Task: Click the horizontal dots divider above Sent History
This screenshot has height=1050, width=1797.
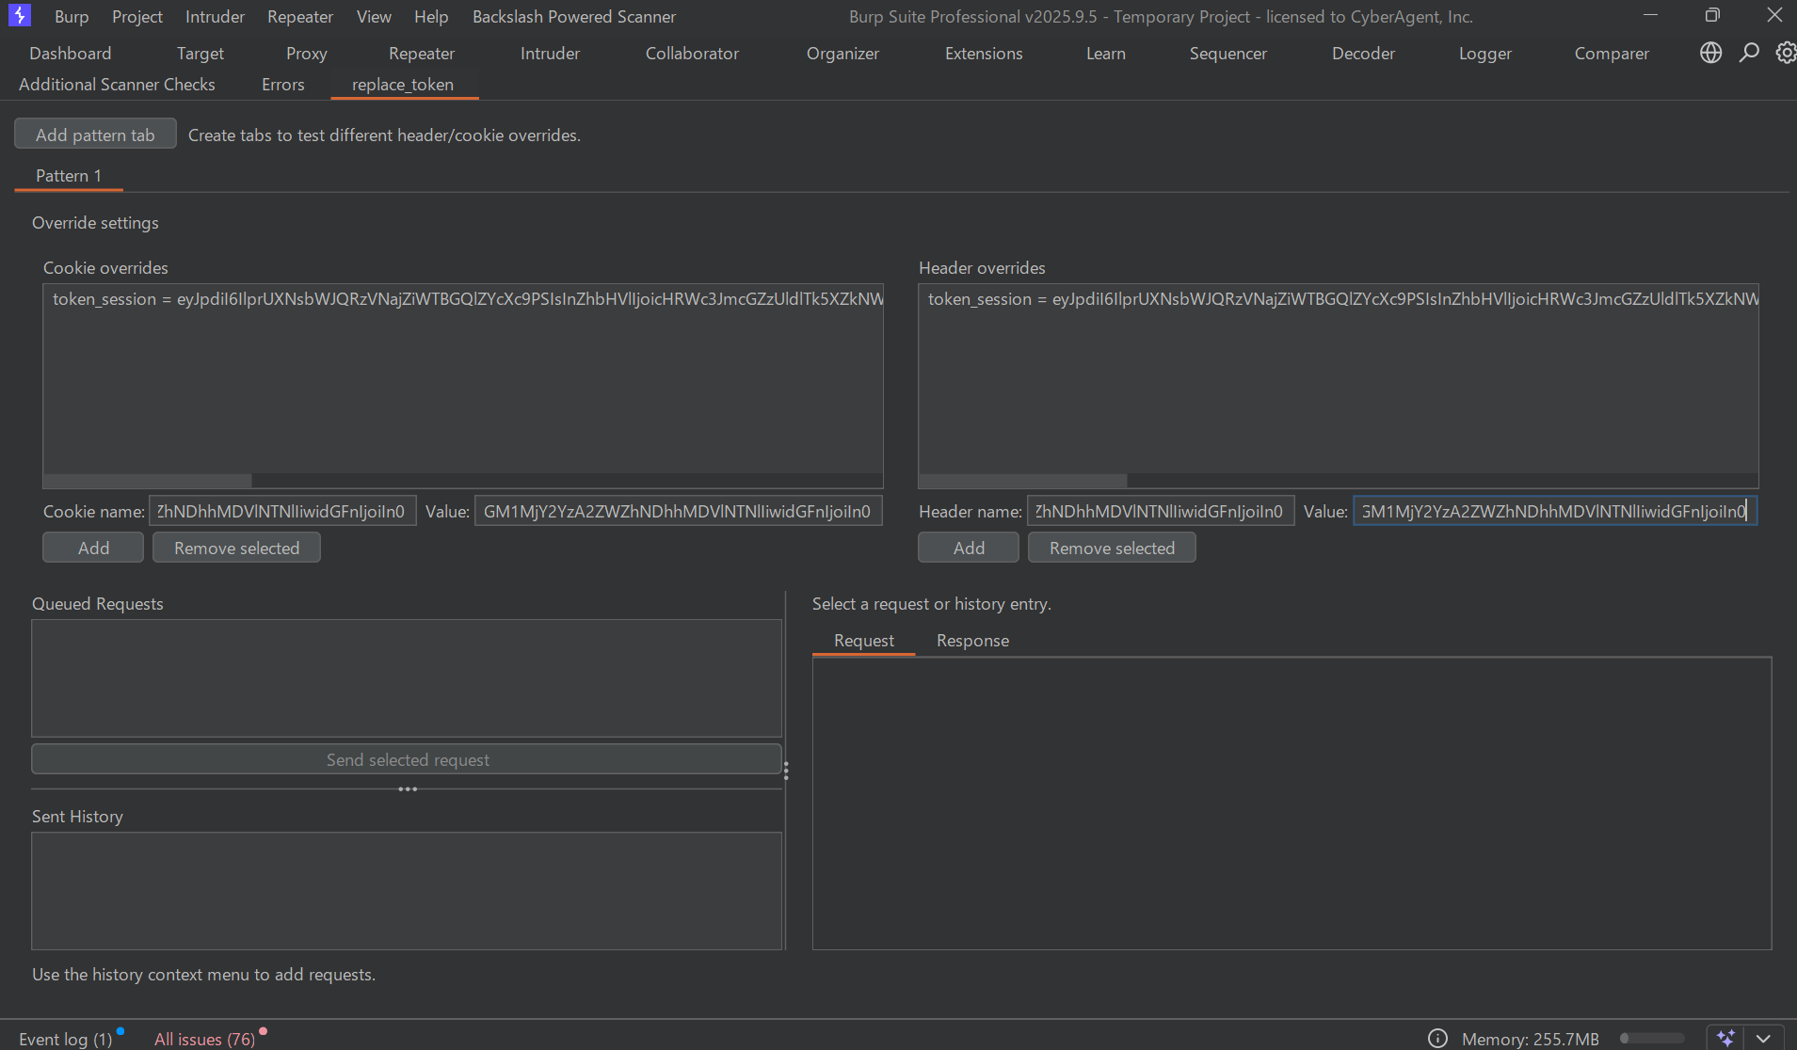Action: 407,789
